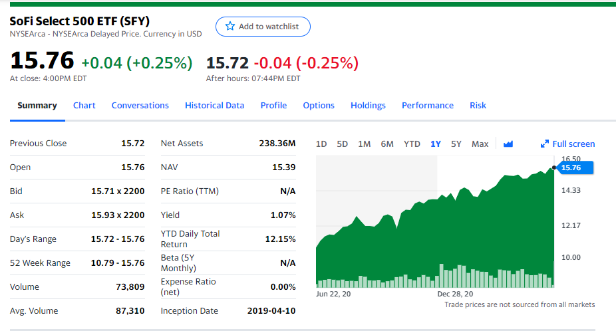
Task: Click the Previous Close value 15.72
Action: pos(133,144)
